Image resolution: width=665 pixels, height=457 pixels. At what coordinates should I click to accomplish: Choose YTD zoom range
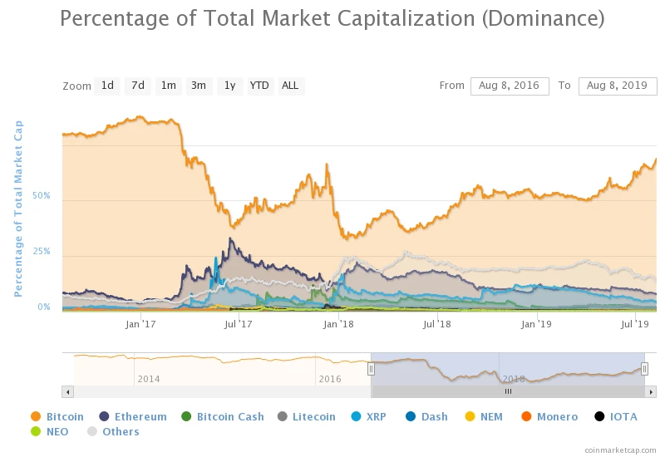pyautogui.click(x=259, y=86)
